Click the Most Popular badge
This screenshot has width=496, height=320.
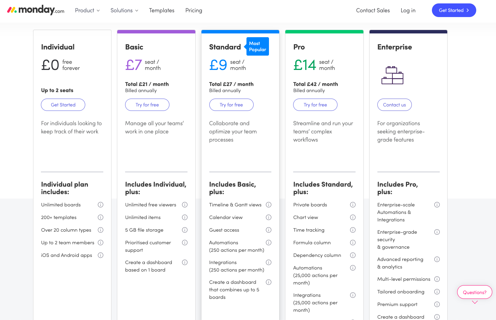click(257, 46)
